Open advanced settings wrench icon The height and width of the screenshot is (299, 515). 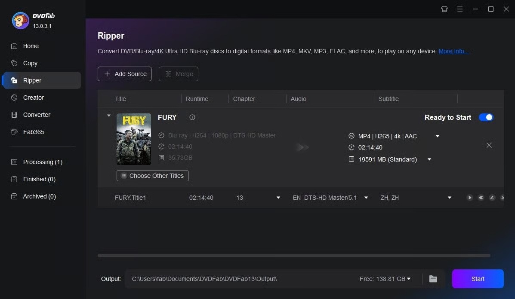pos(481,197)
